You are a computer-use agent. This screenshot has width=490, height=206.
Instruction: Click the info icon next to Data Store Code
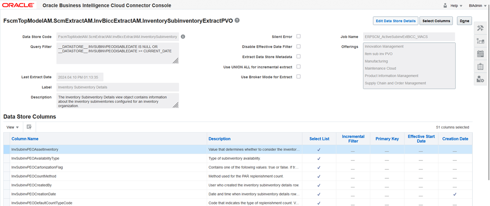coord(183,36)
